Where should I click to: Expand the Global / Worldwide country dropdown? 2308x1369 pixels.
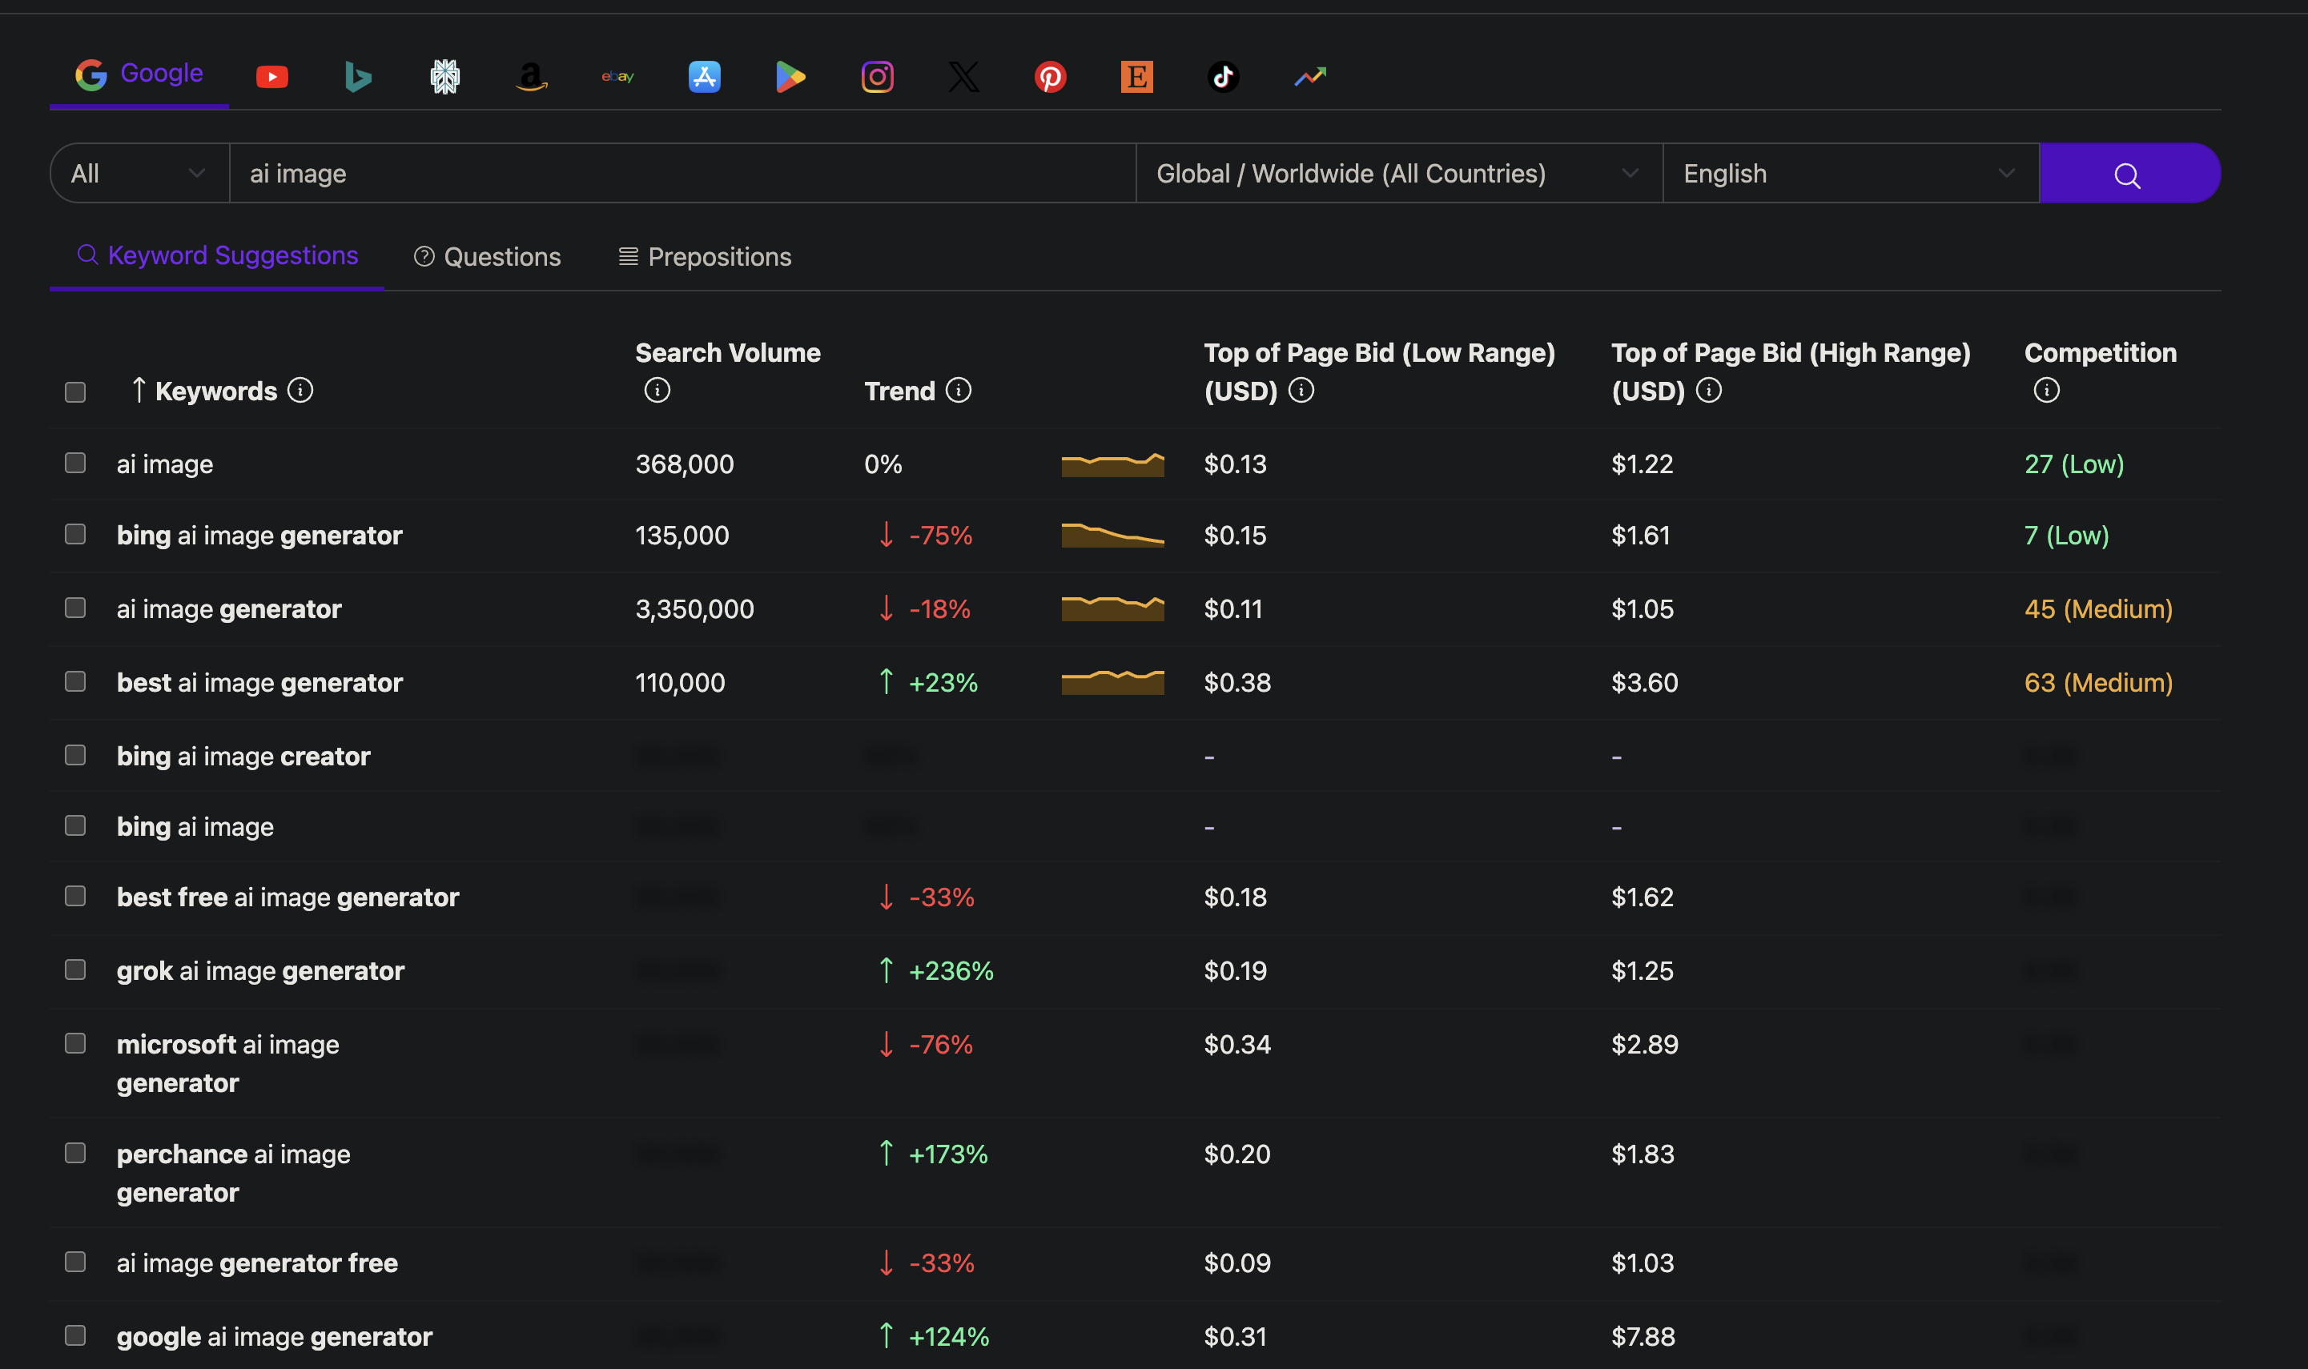click(x=1397, y=174)
